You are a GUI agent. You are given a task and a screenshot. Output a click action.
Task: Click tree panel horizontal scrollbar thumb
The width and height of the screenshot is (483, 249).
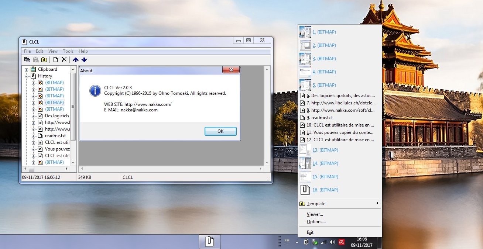click(x=31, y=169)
